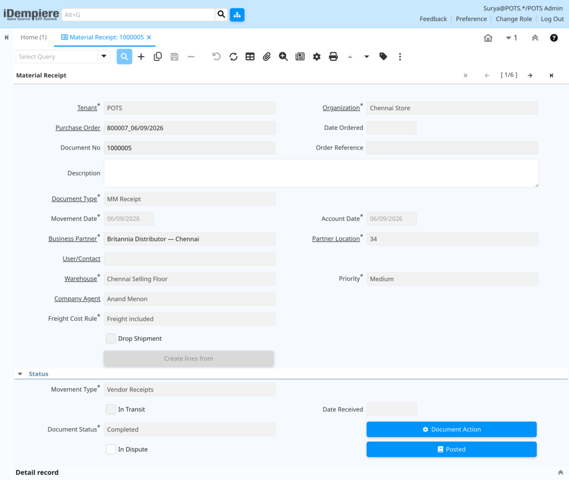Click the global search magnifier icon
The image size is (569, 480).
pyautogui.click(x=221, y=14)
